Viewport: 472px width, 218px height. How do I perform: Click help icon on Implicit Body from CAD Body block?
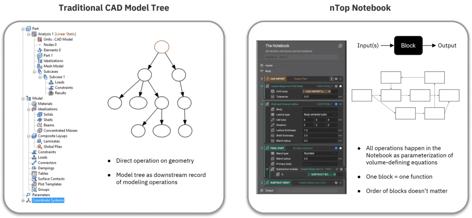336,87
